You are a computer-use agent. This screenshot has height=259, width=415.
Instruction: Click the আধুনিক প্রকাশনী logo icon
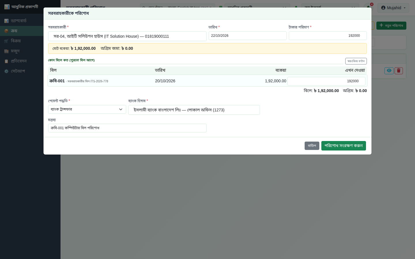coord(7,7)
